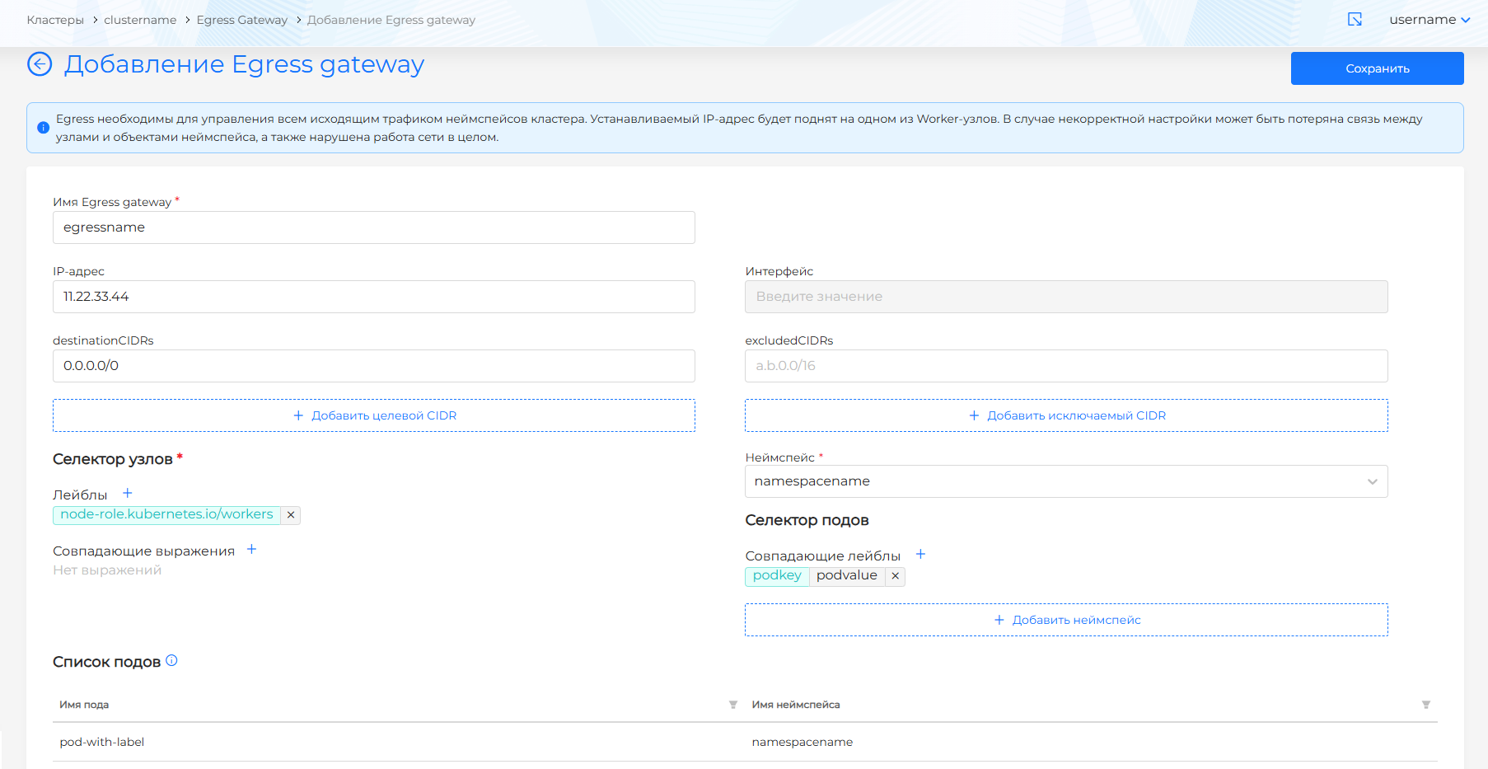Remove the podkey podvalue label

[x=896, y=576]
